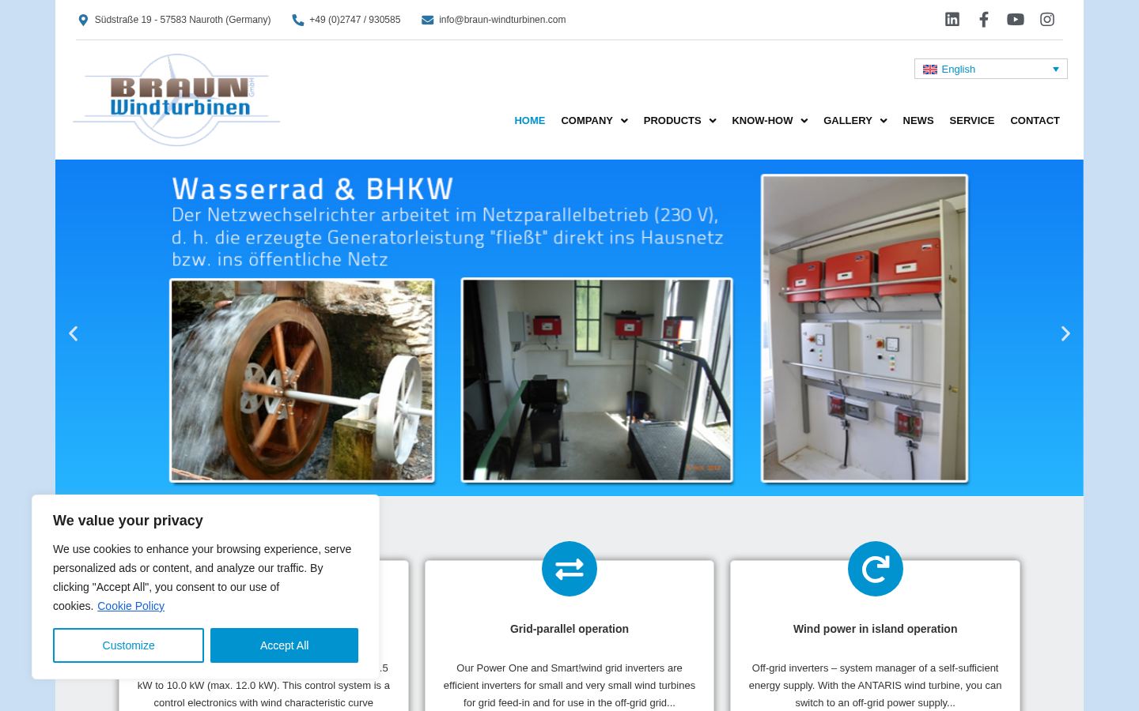Viewport: 1139px width, 711px height.
Task: Select the Home menu item
Action: point(530,121)
